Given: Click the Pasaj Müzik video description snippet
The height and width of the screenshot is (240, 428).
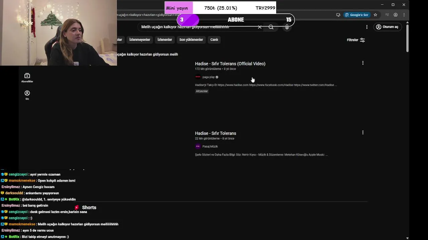Looking at the screenshot, I should 261,155.
